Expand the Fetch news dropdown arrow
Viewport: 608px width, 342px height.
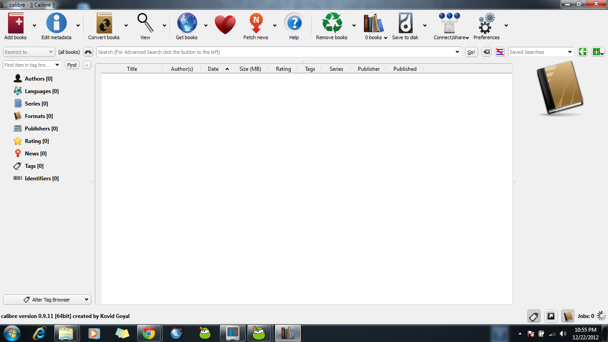275,25
